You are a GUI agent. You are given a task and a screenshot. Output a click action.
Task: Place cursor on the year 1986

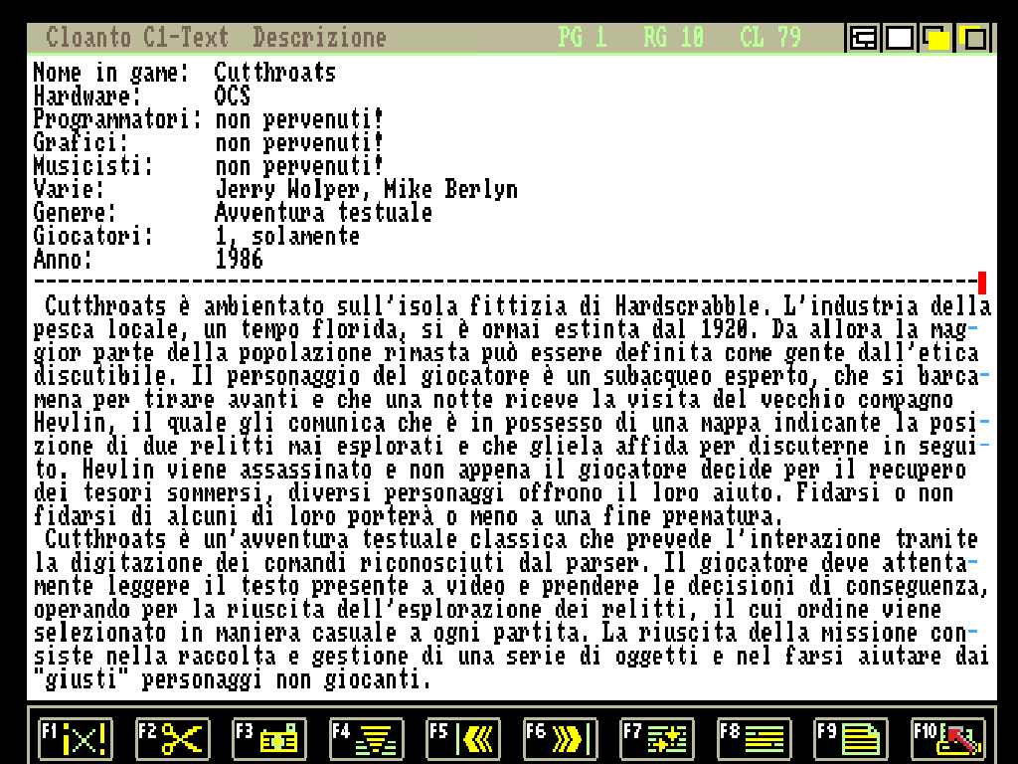click(x=240, y=261)
